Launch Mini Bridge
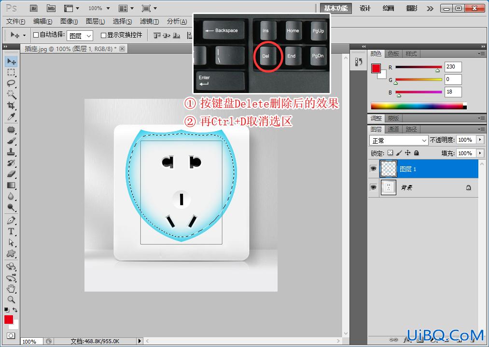This screenshot has width=489, height=347. coord(51,8)
